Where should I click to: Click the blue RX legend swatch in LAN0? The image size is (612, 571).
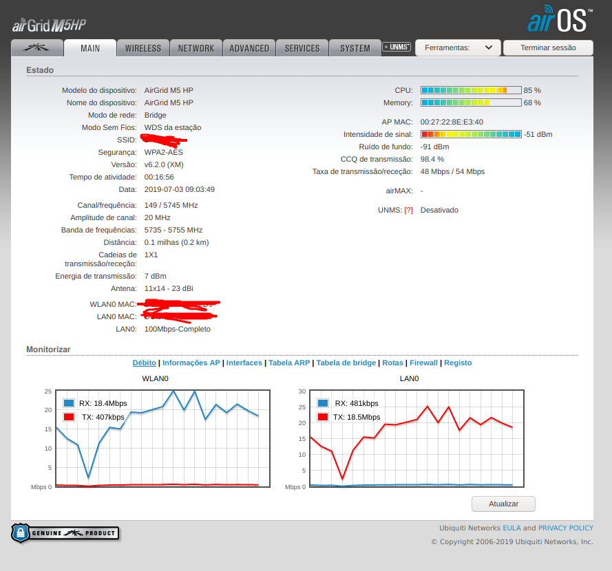click(x=323, y=403)
